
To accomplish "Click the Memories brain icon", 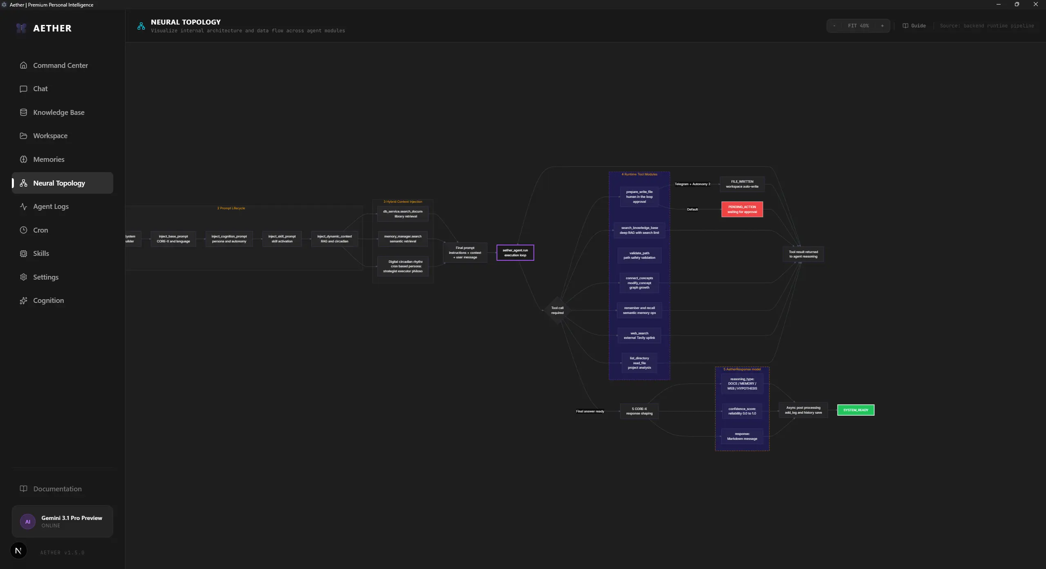I will tap(24, 159).
